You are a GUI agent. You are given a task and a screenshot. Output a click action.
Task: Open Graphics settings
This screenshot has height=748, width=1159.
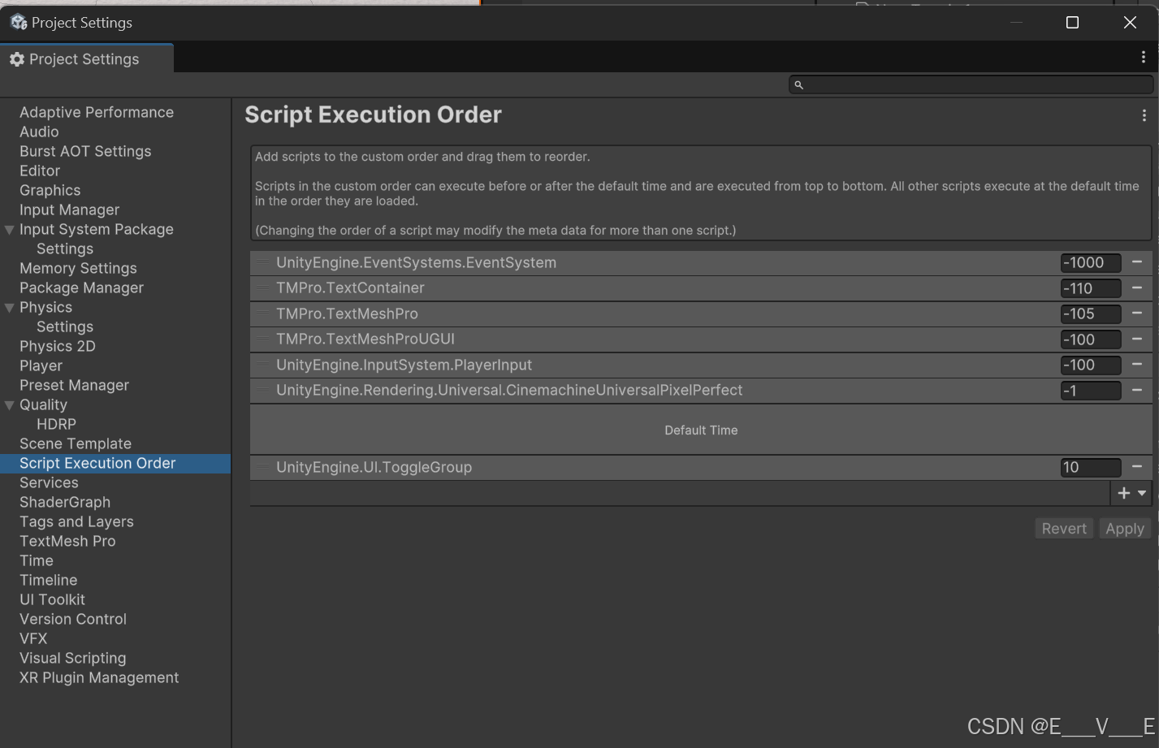pyautogui.click(x=50, y=190)
